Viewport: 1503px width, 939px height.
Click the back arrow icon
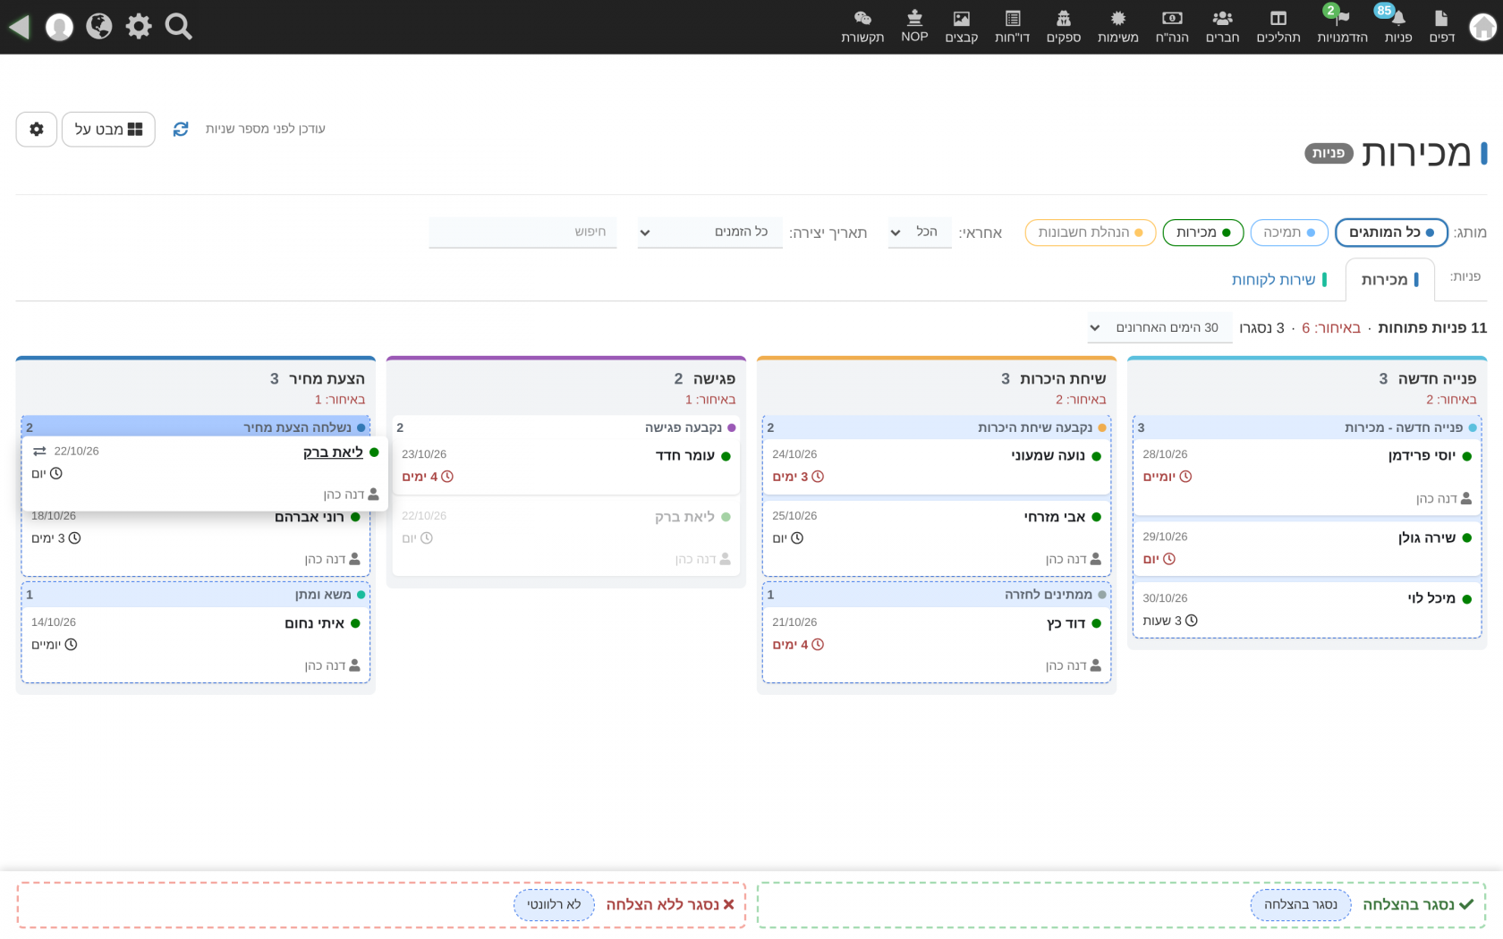tap(20, 27)
